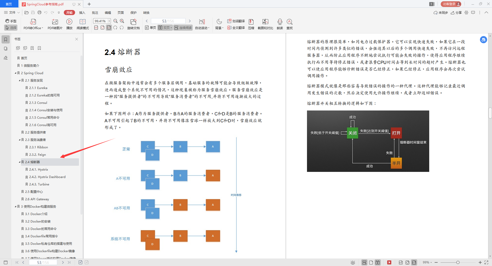Screen dimensions: 492x266
Task: Collapse the 2.4 熔断器 bookmark node
Action: [x=19, y=162]
